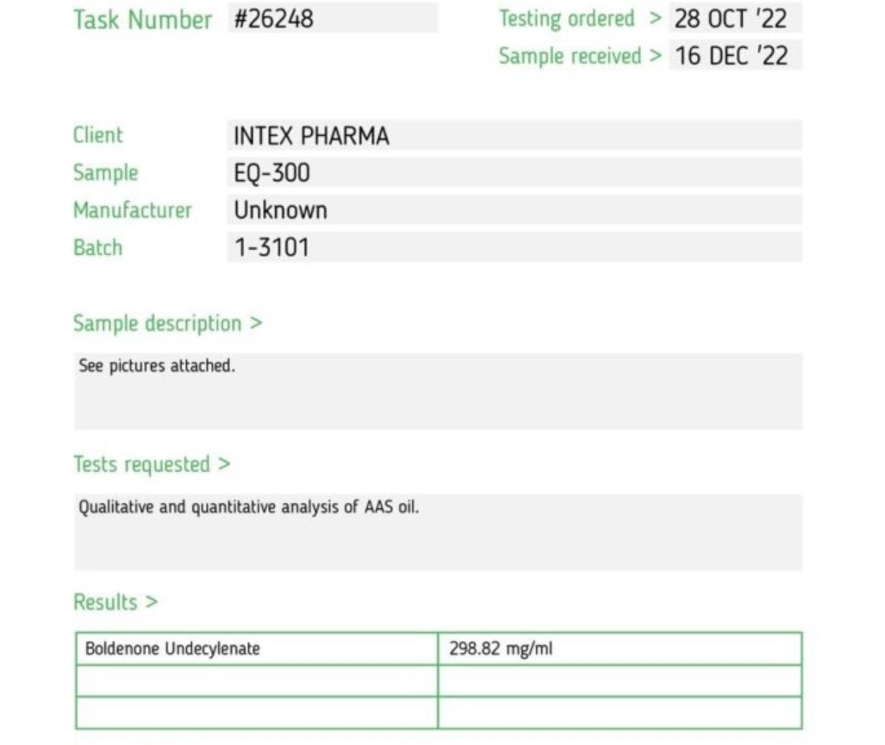
Task: Click the empty second-row right table cell
Action: [620, 680]
